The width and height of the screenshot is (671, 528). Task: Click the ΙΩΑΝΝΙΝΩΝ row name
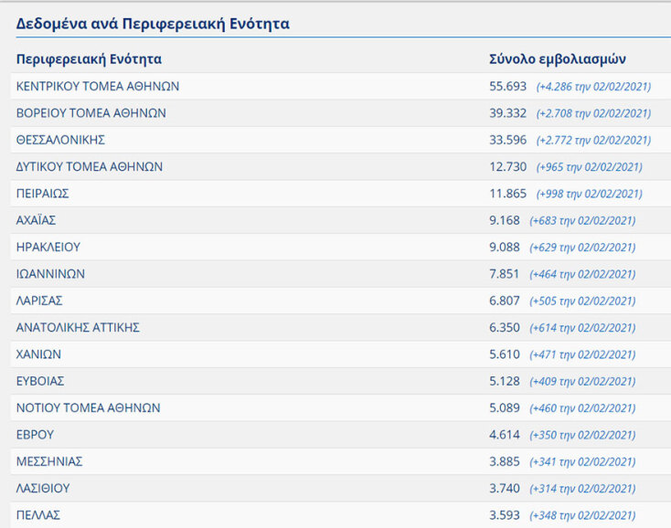(x=51, y=274)
